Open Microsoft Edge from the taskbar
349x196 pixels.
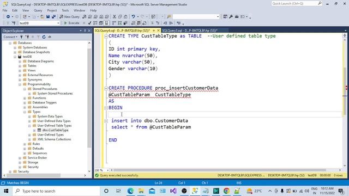pyautogui.click(x=130, y=191)
